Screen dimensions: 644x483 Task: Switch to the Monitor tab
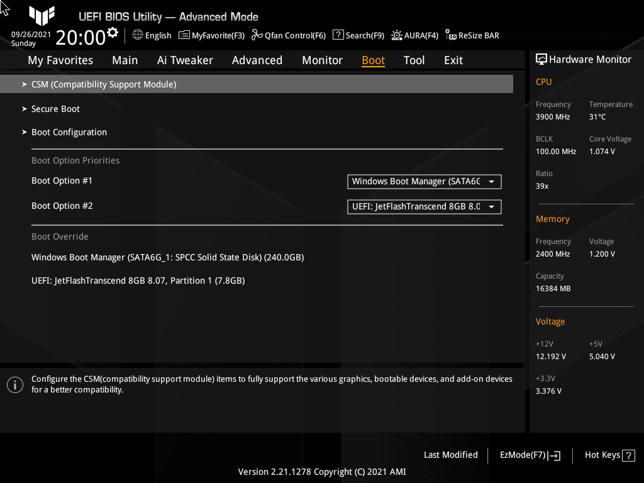(322, 60)
